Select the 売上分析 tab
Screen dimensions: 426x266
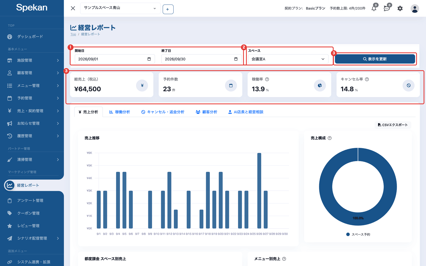(88, 112)
